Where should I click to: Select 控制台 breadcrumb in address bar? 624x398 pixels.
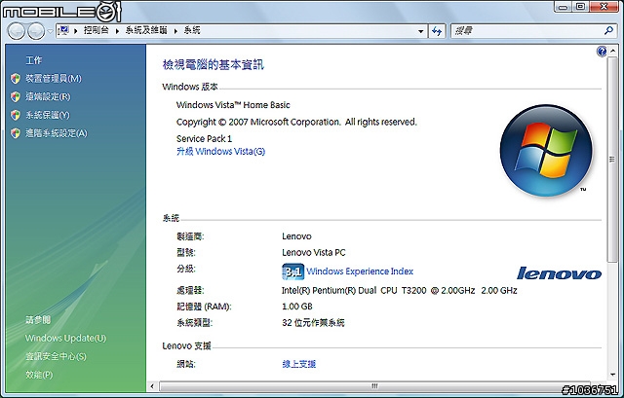[x=96, y=30]
